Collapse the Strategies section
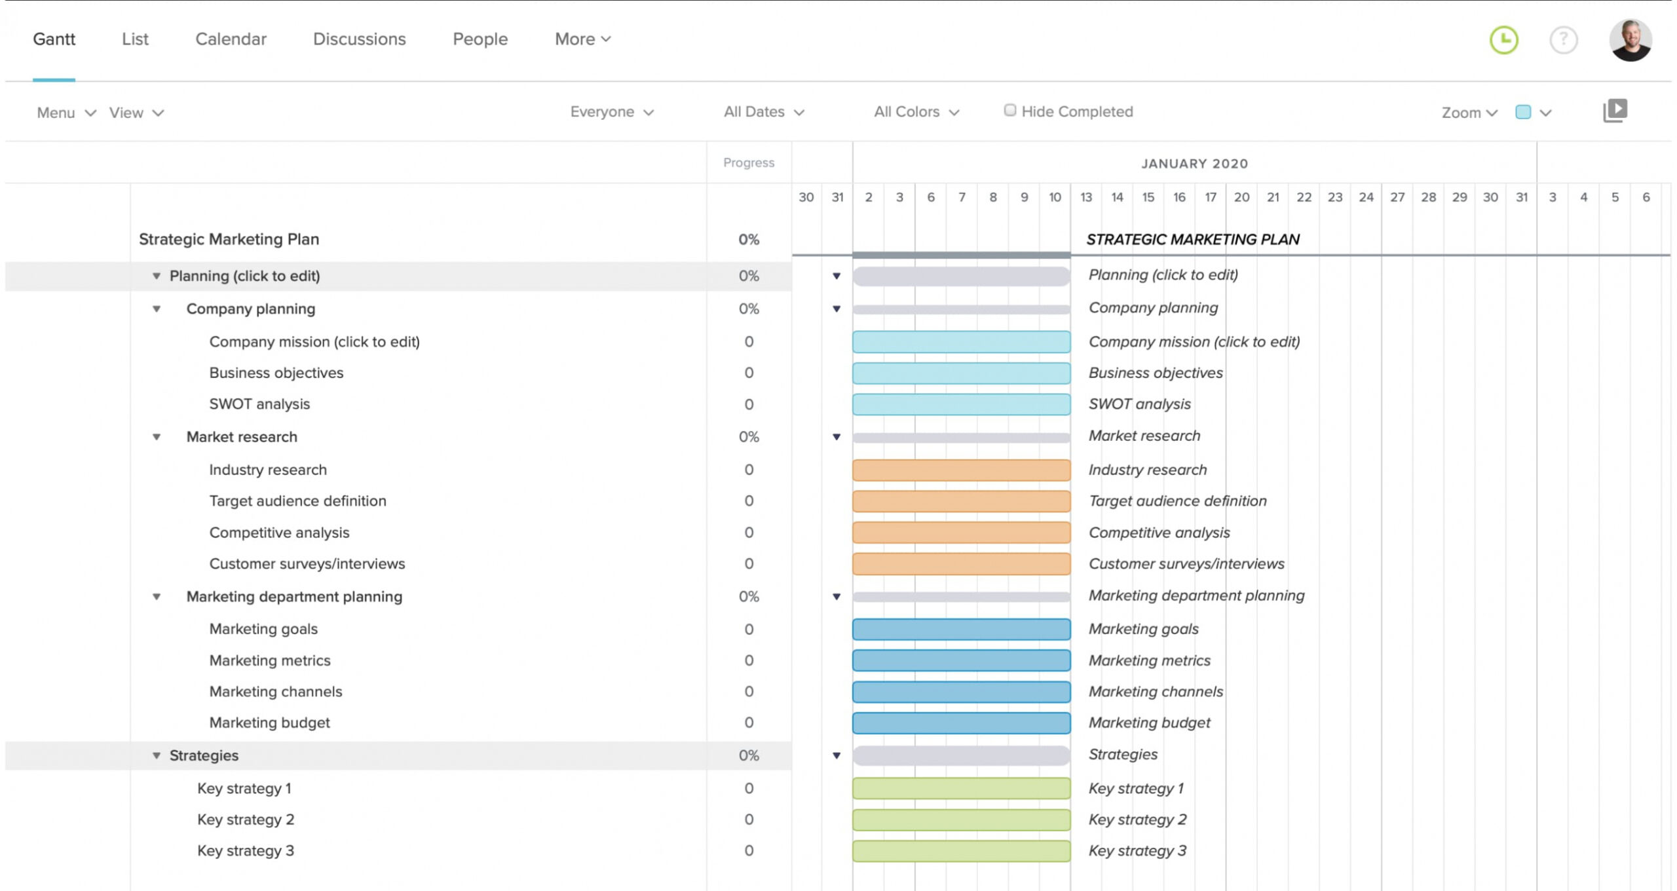The width and height of the screenshot is (1677, 891). coord(155,755)
